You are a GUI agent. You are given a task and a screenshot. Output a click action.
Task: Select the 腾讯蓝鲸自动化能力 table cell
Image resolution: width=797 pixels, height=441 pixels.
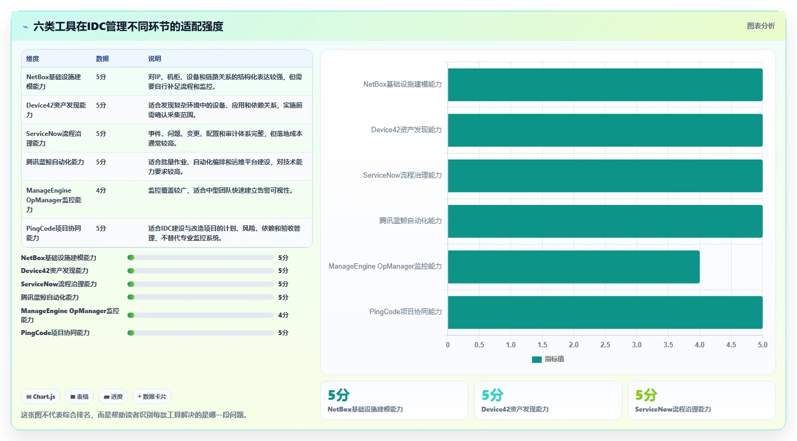56,166
